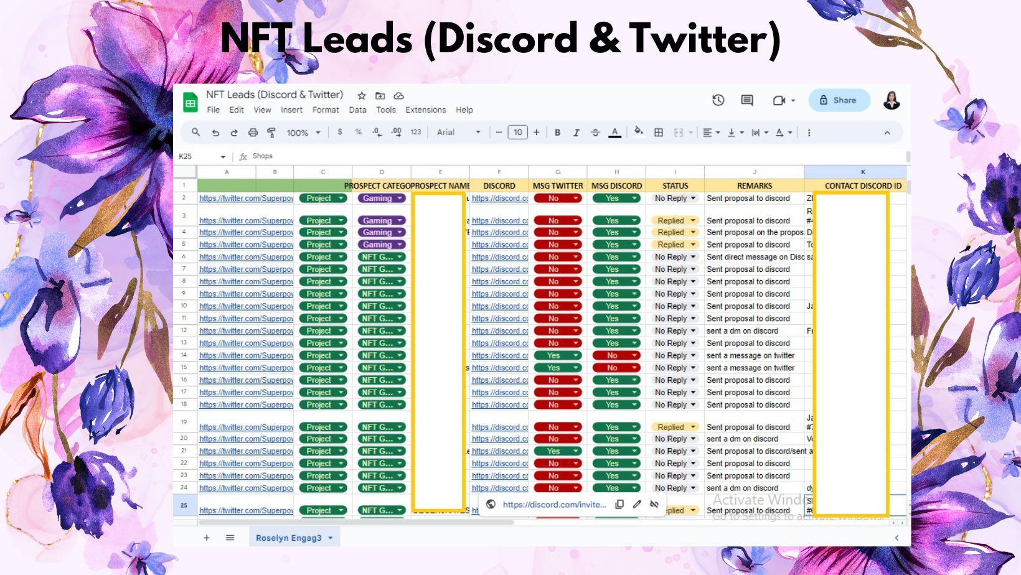Print the spreadsheet
The height and width of the screenshot is (575, 1021).
point(253,133)
